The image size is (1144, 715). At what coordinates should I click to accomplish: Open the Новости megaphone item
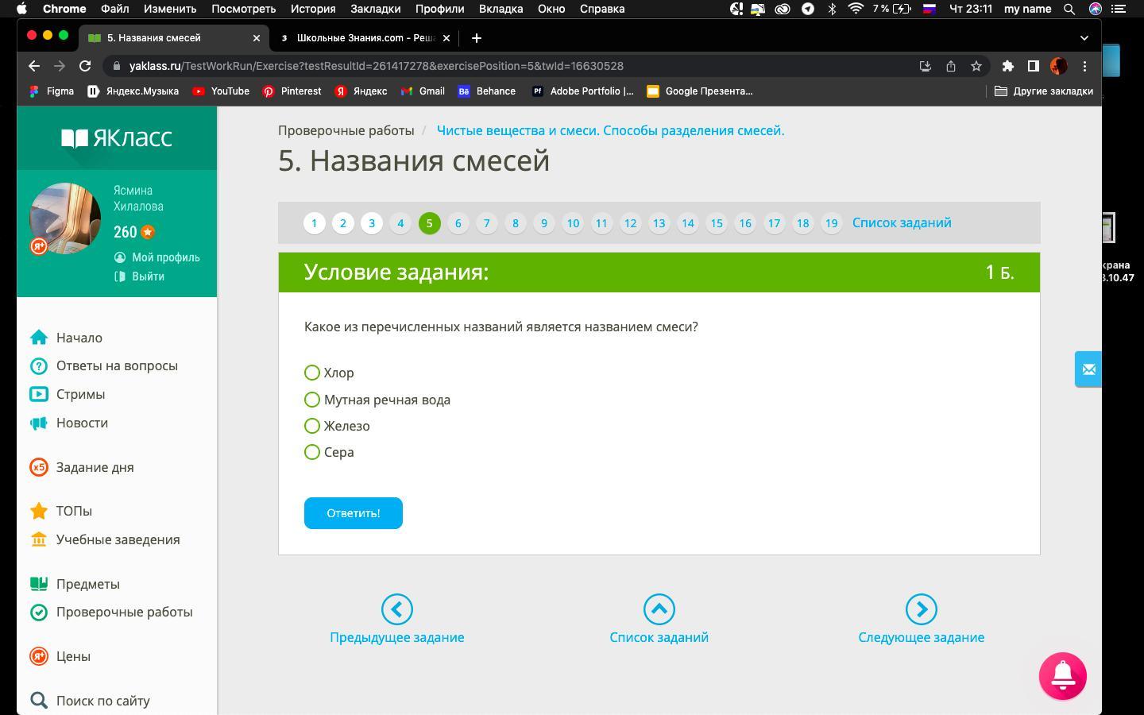[x=69, y=423]
